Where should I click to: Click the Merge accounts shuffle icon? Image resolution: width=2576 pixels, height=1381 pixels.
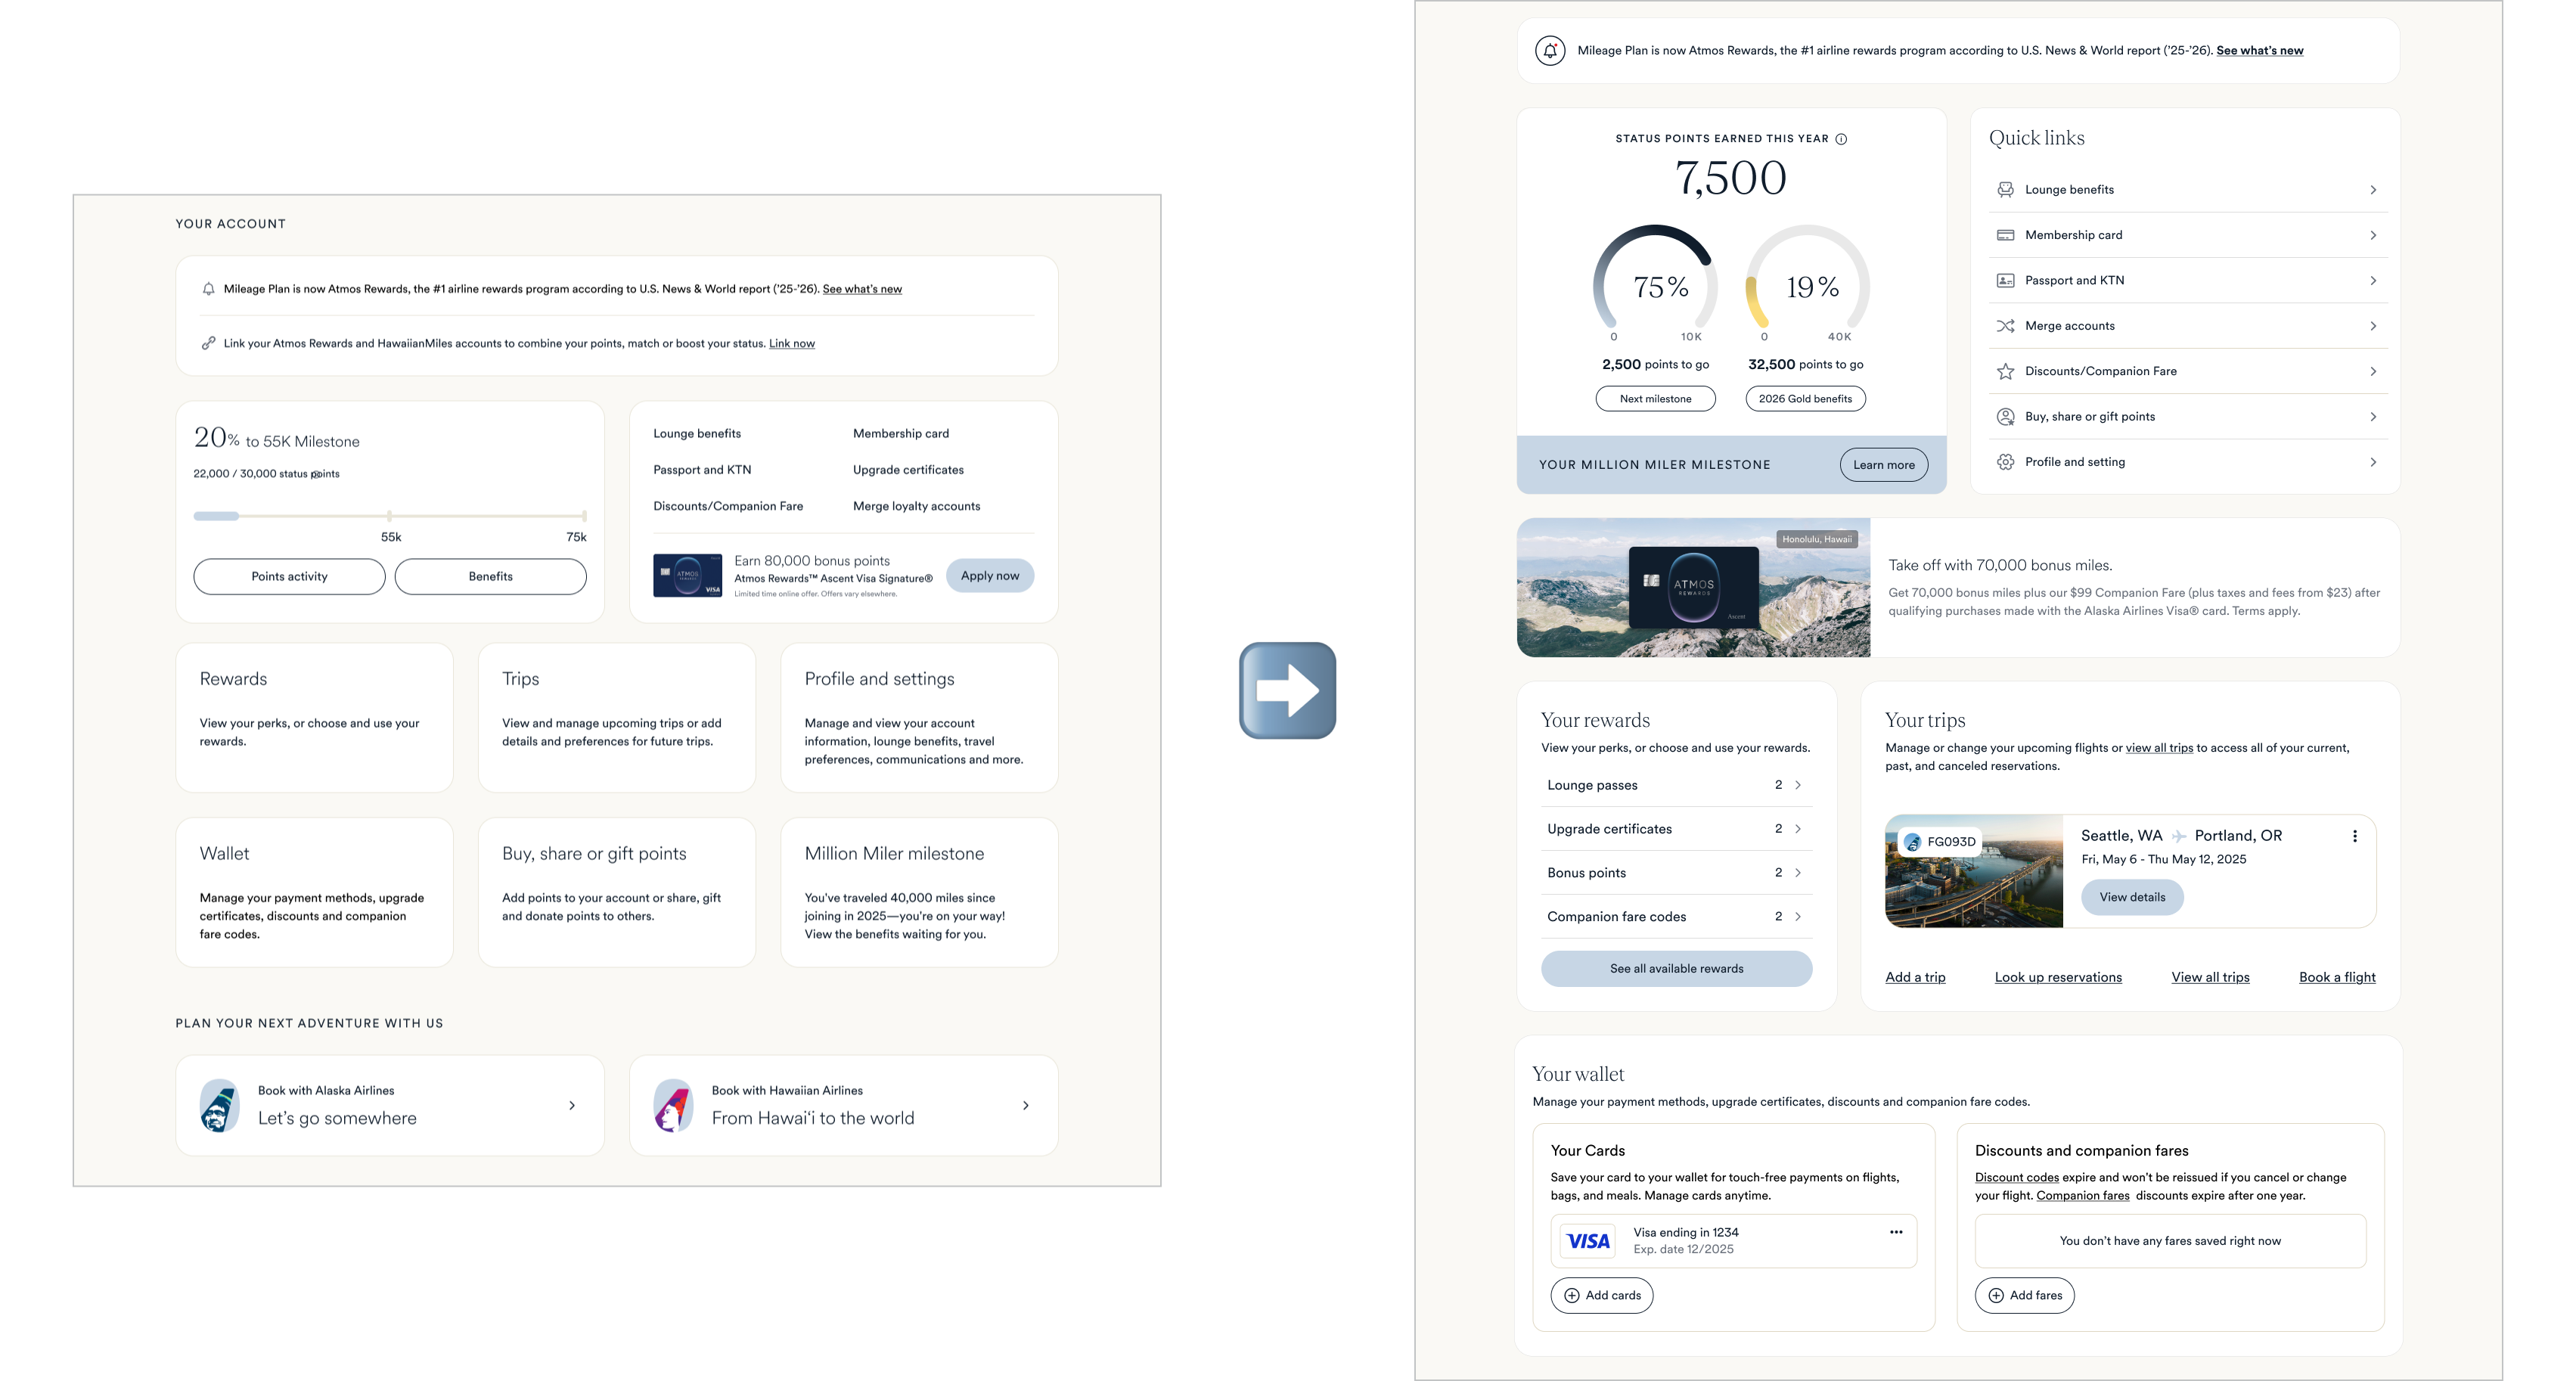[x=2005, y=326]
